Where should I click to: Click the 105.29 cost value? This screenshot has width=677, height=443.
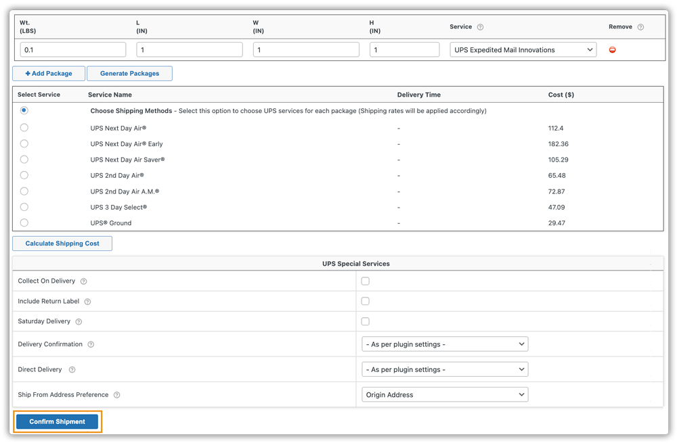coord(559,160)
